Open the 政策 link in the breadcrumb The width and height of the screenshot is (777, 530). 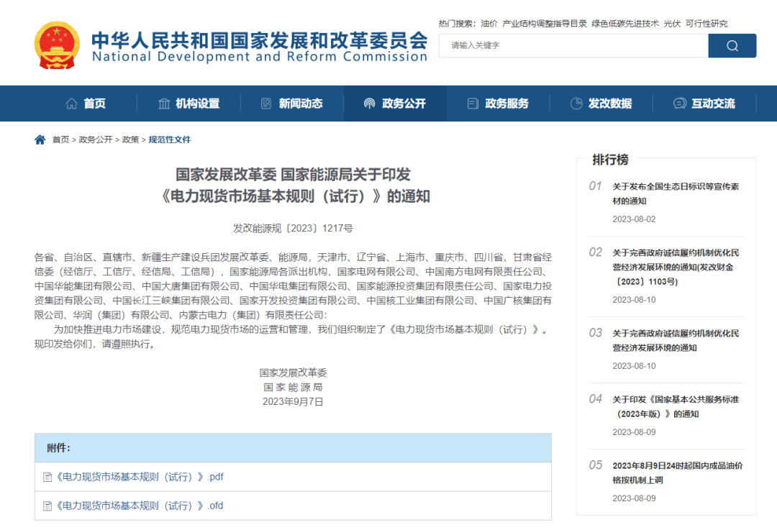(130, 140)
